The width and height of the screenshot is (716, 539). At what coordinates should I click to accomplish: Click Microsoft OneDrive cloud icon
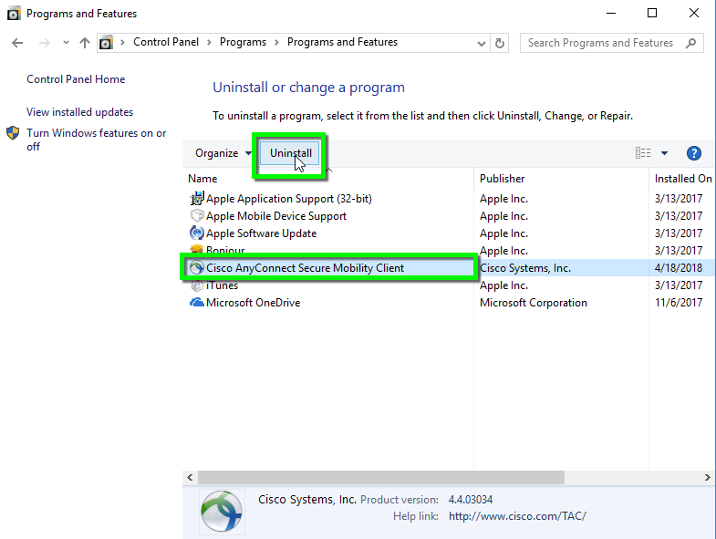197,303
